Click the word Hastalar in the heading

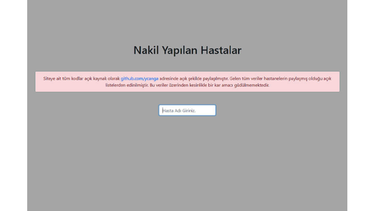[x=221, y=50]
